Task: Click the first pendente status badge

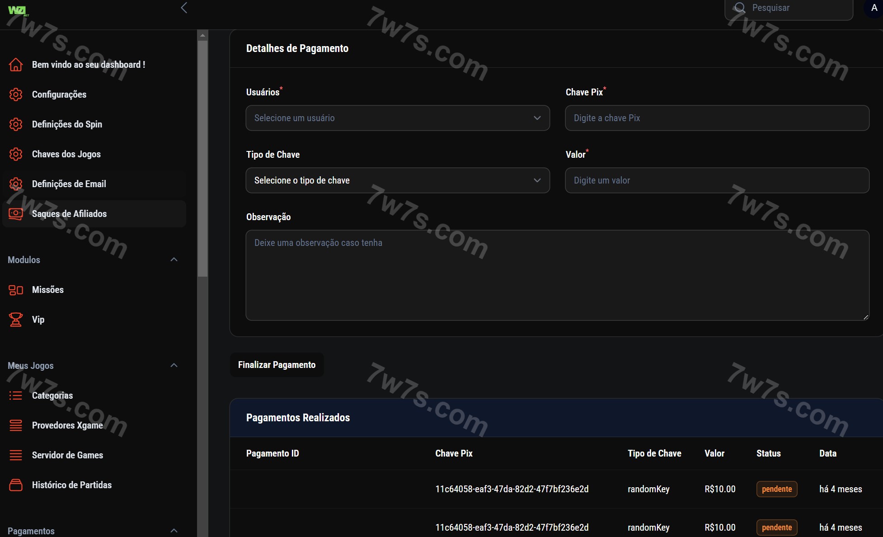Action: 776,489
